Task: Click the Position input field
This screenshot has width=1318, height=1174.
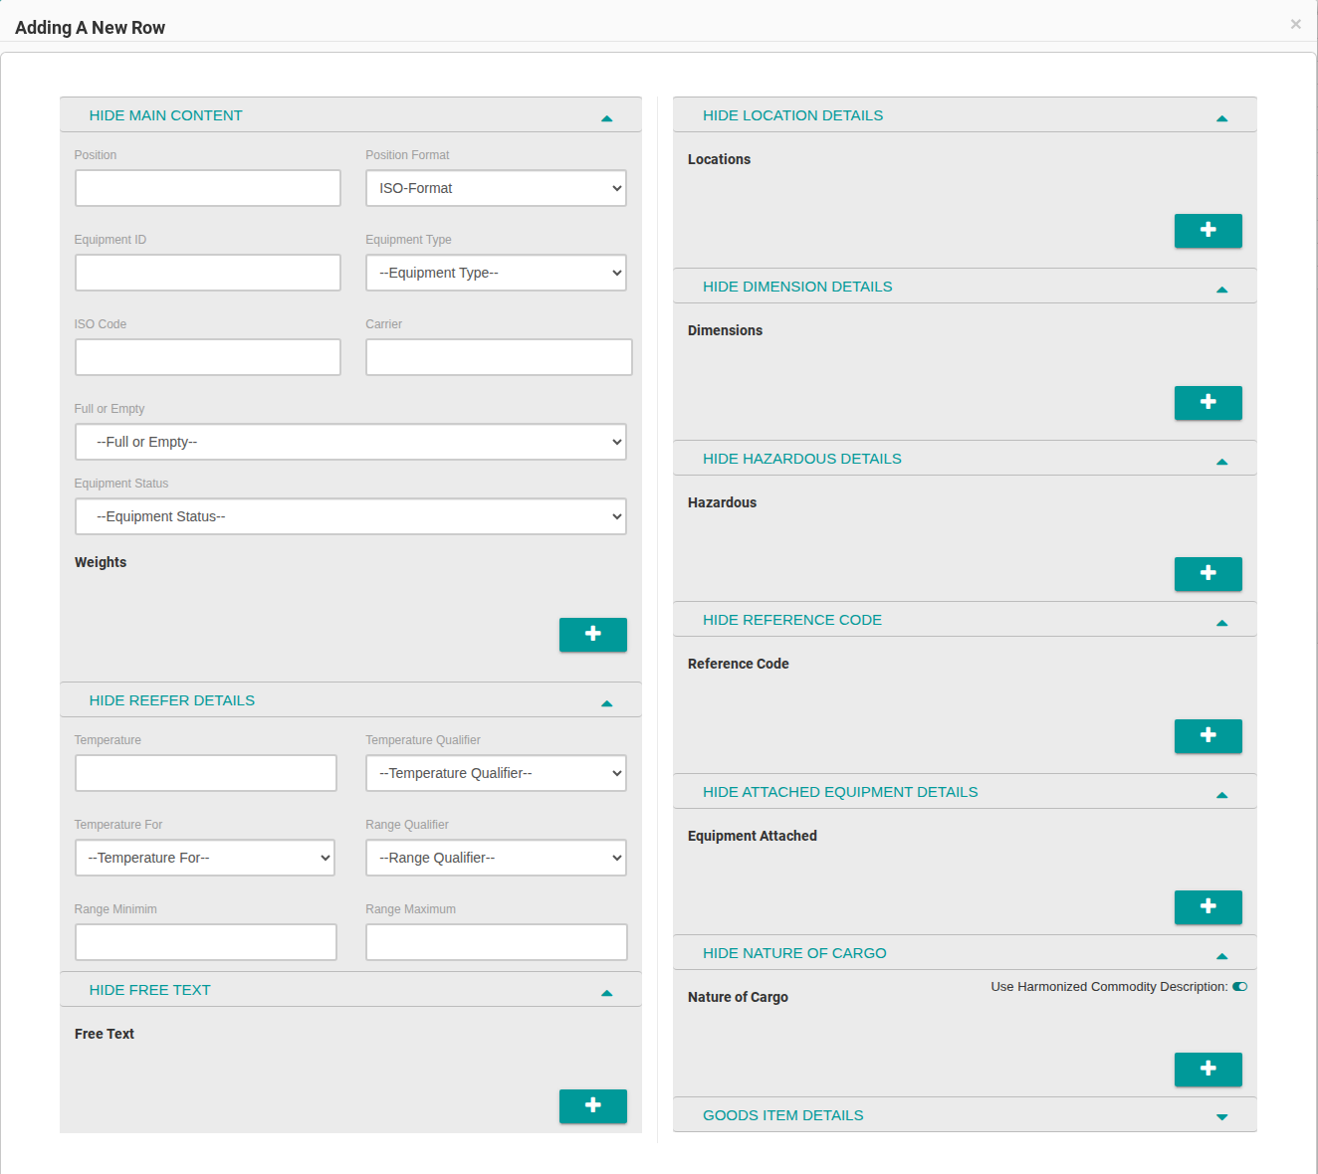Action: pyautogui.click(x=208, y=188)
